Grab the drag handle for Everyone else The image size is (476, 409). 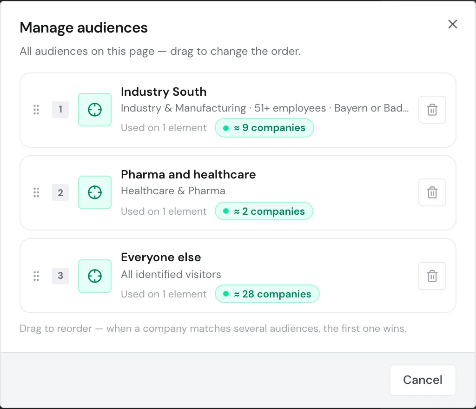[x=36, y=276]
